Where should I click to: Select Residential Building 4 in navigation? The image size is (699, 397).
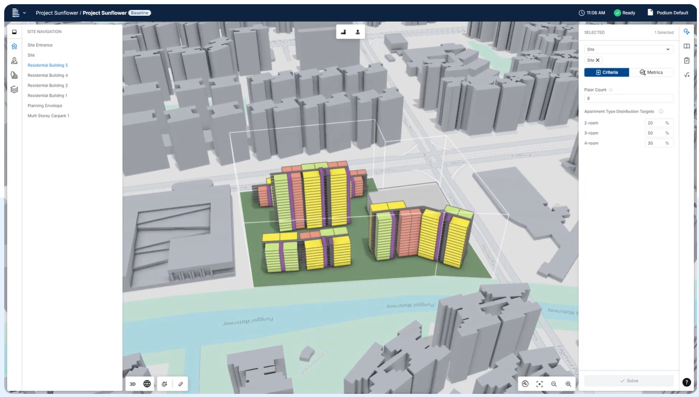click(48, 75)
